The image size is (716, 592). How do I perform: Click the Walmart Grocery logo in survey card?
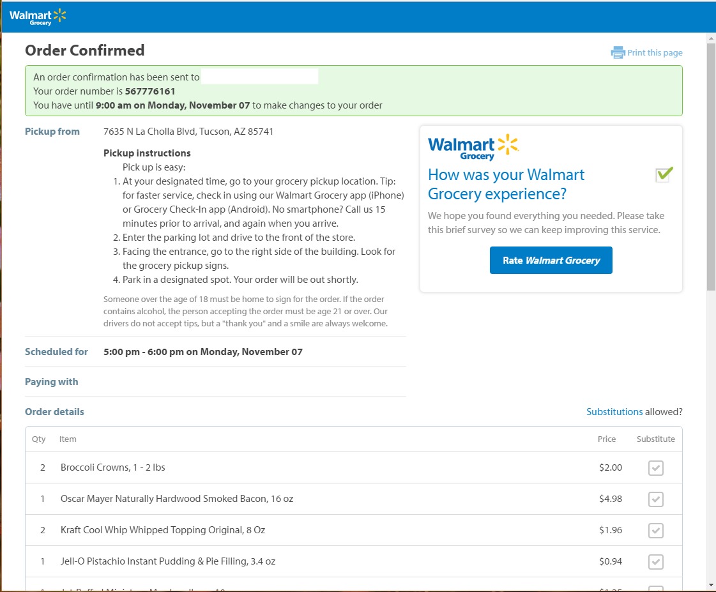pyautogui.click(x=473, y=148)
